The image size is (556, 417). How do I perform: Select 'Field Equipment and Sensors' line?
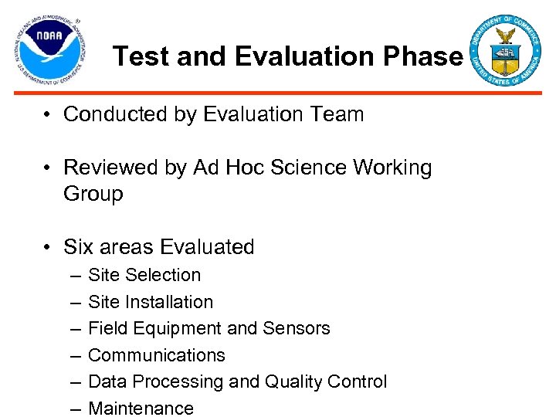(209, 328)
